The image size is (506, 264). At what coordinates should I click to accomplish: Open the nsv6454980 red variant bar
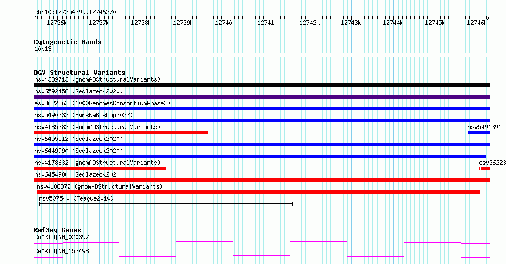[x=262, y=180]
